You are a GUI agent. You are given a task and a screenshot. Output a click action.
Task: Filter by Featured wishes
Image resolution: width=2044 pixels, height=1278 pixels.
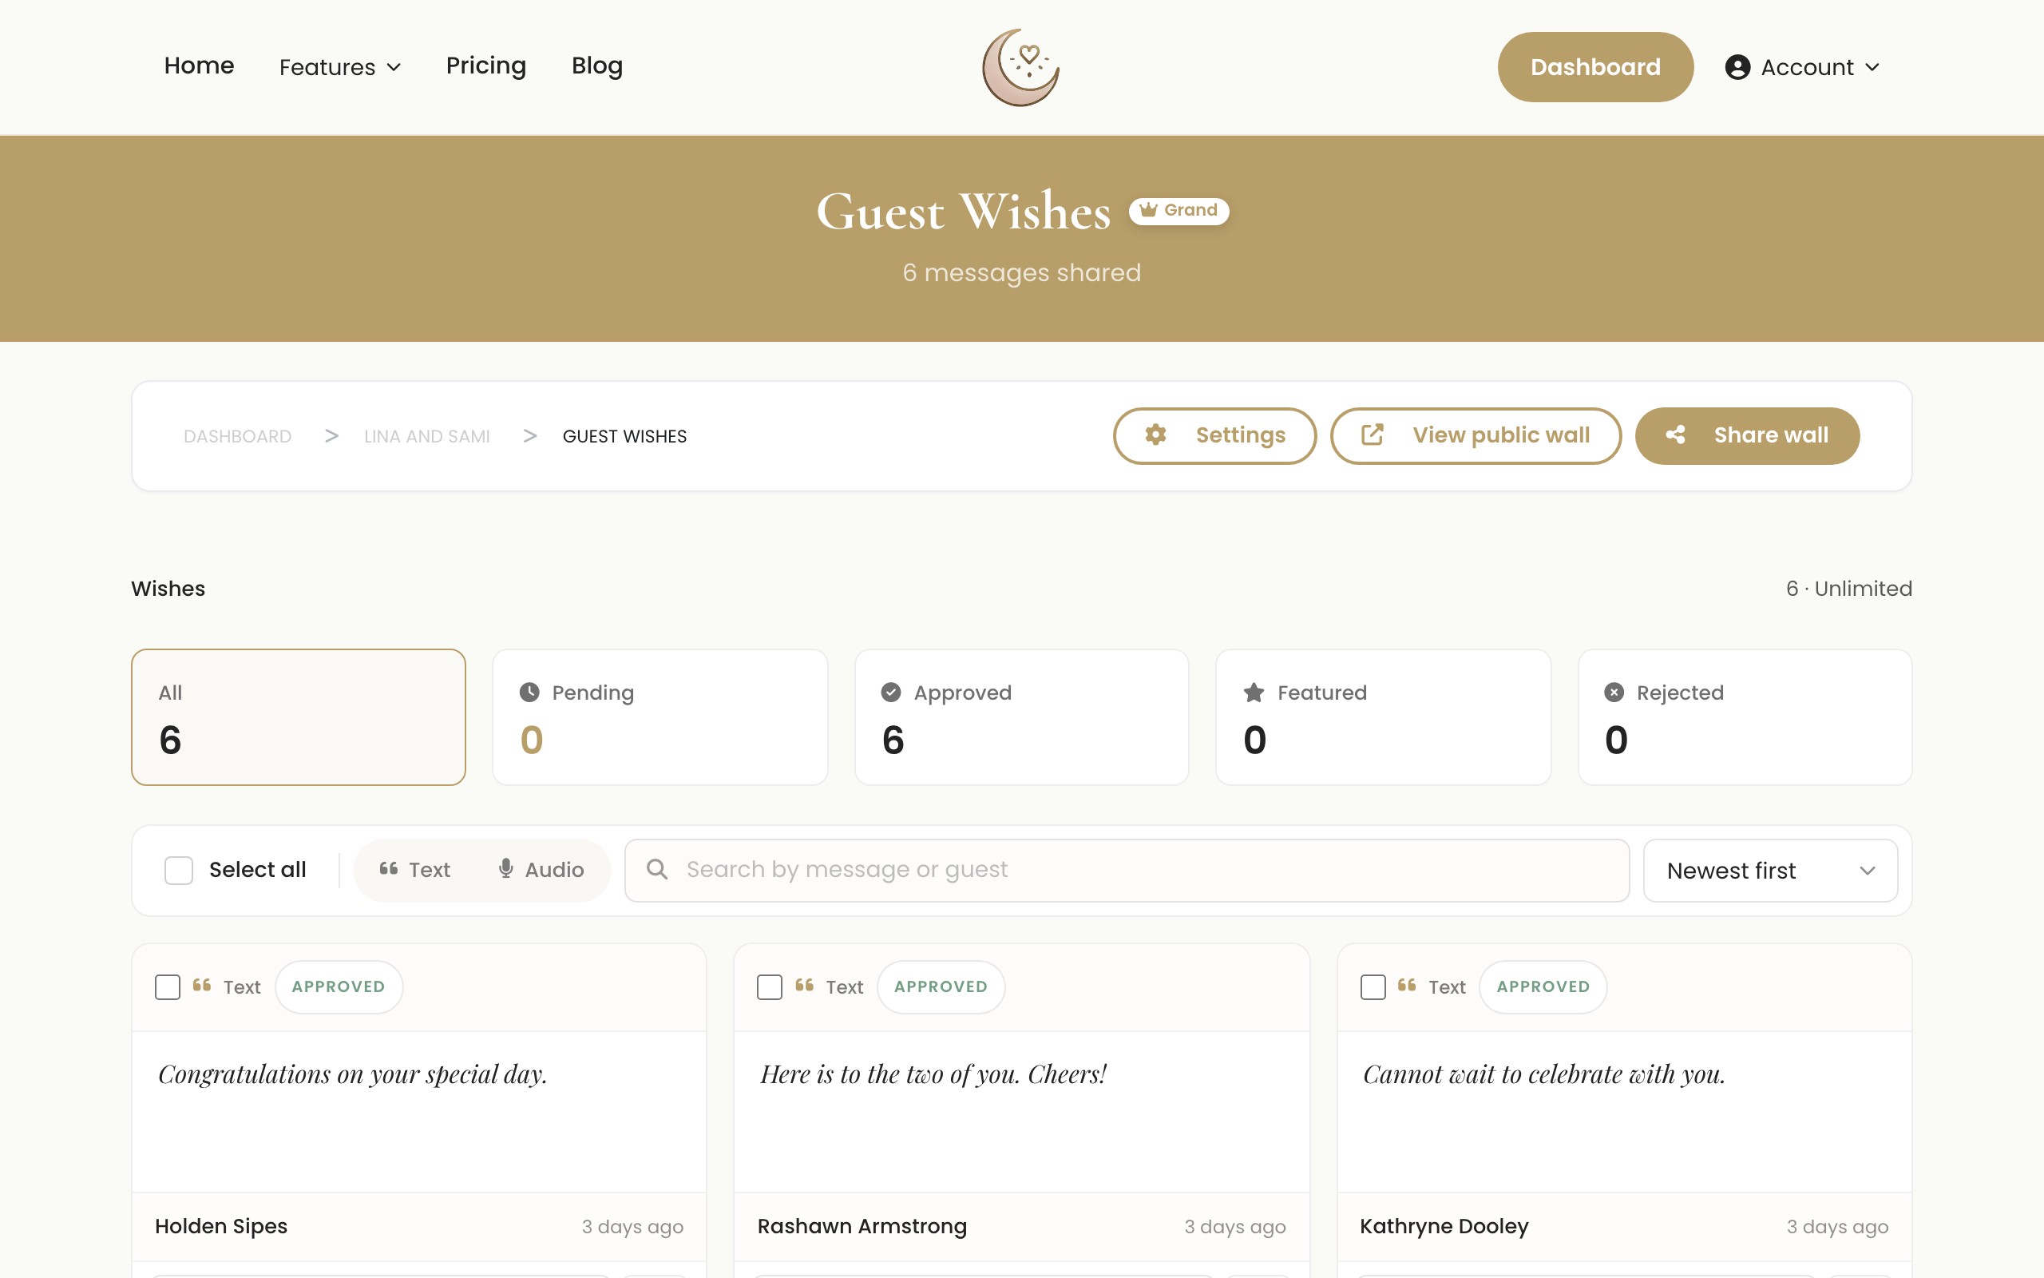click(x=1383, y=716)
